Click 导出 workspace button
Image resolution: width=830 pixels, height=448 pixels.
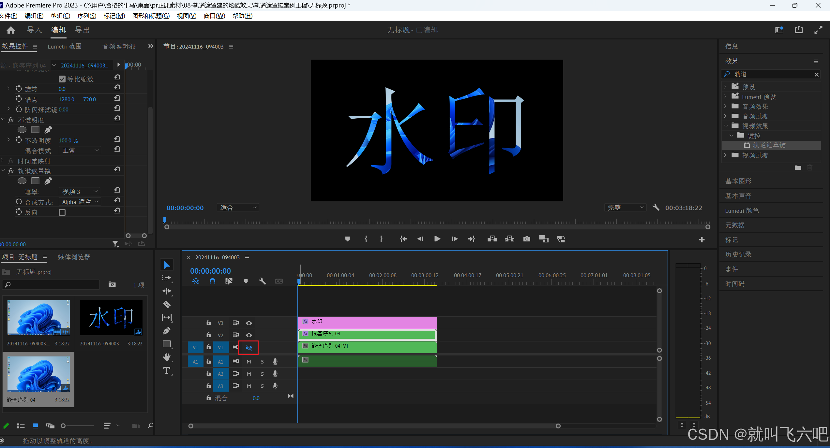click(x=83, y=30)
